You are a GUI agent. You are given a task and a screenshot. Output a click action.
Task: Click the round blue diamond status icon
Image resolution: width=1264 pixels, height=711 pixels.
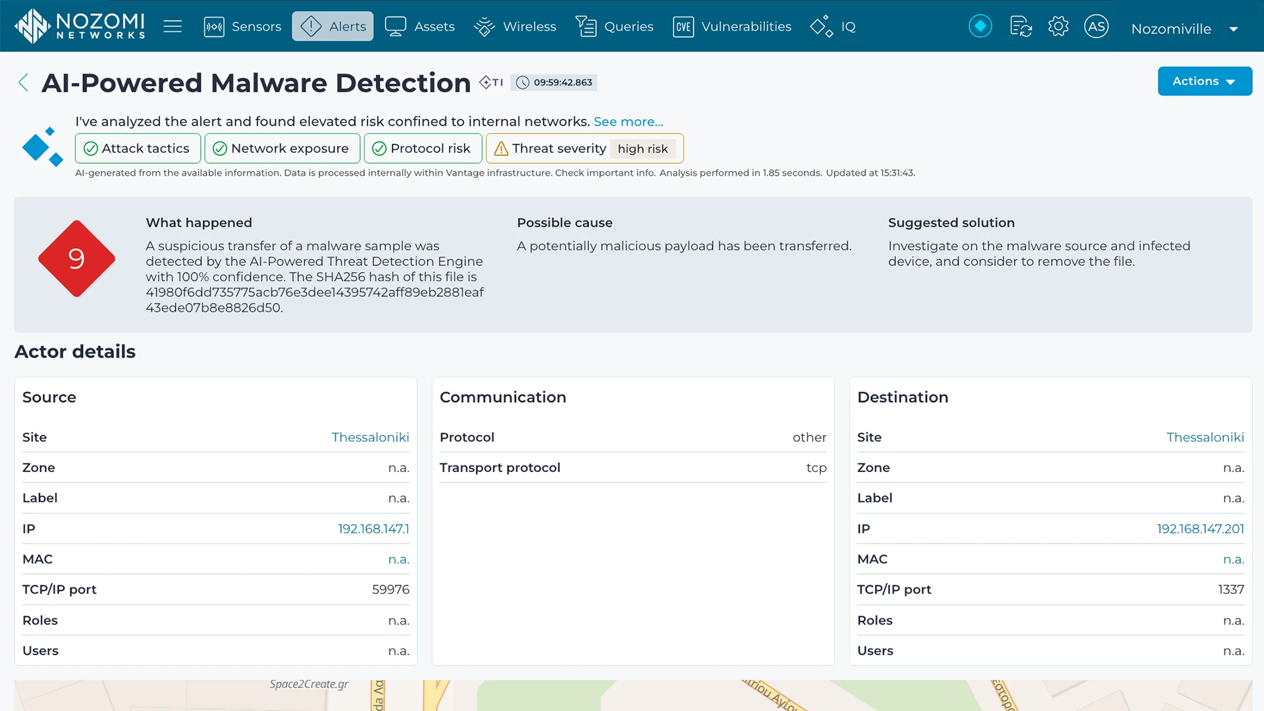(x=980, y=26)
